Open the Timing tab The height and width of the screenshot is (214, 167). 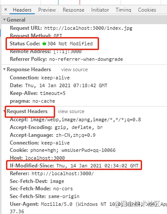pyautogui.click(x=124, y=10)
